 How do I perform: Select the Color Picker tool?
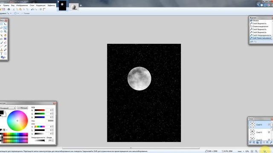(x=5, y=46)
